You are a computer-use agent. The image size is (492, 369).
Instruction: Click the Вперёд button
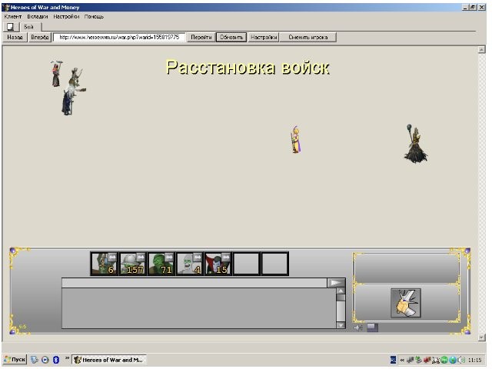pyautogui.click(x=40, y=38)
